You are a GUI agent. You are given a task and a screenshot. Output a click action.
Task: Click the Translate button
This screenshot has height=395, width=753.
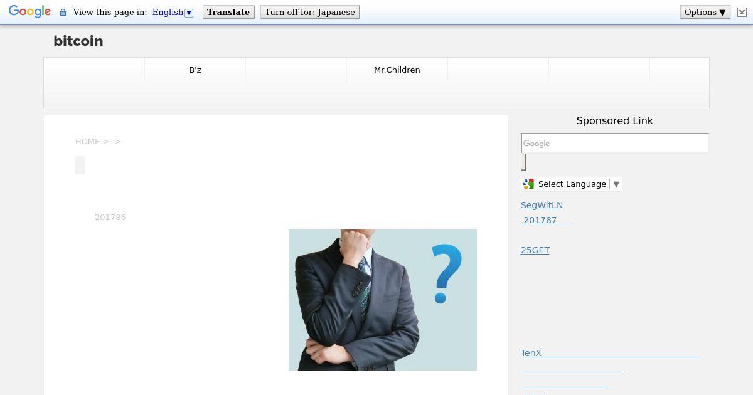228,12
